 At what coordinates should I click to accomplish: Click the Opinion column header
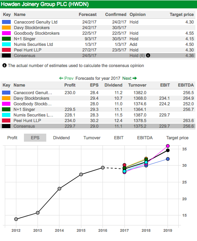tap(138, 14)
